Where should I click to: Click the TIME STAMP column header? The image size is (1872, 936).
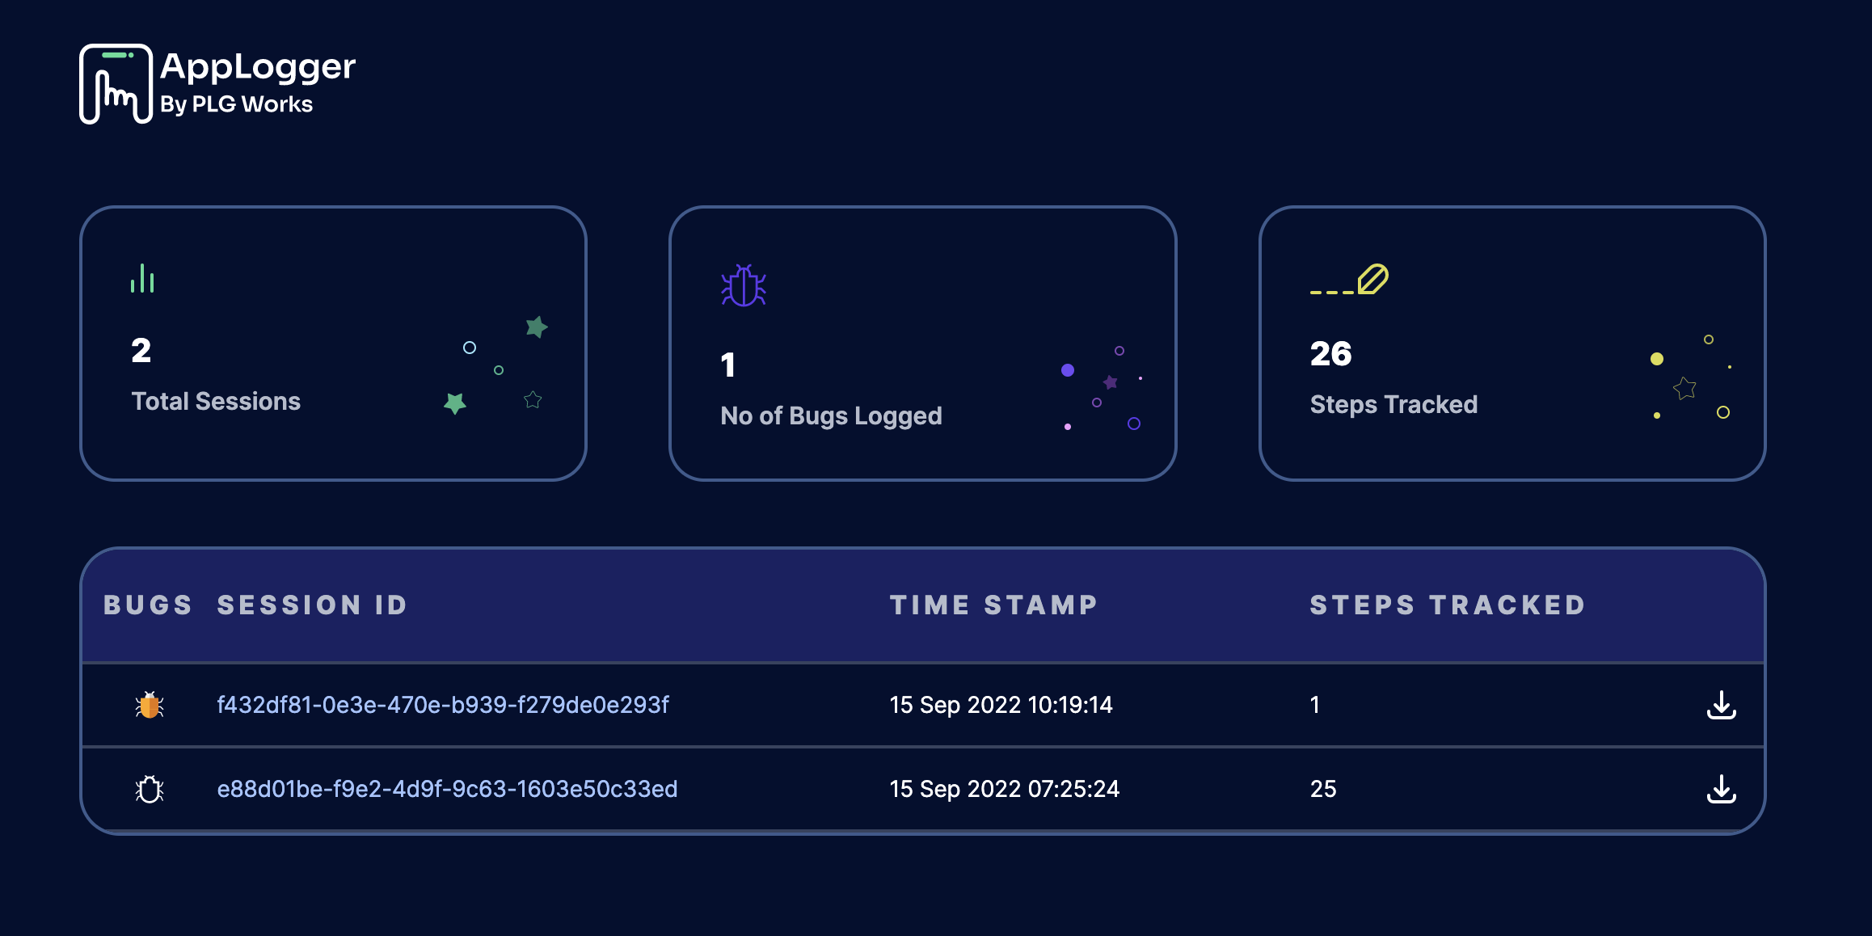click(993, 604)
